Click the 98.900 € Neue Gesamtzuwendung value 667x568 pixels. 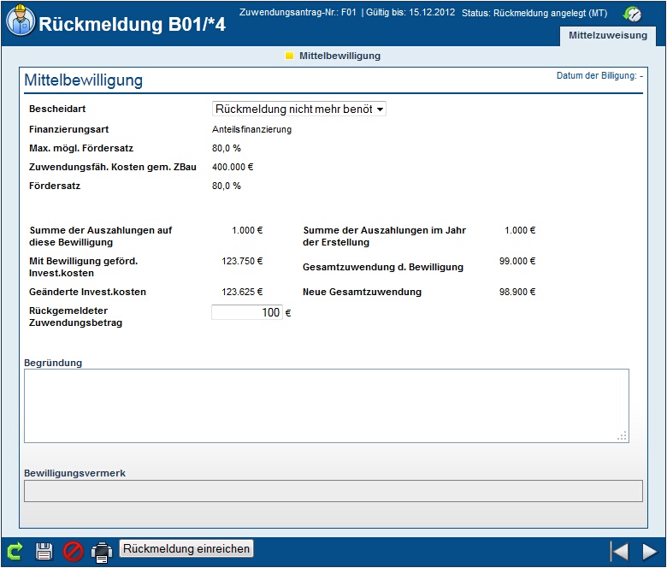(x=517, y=292)
